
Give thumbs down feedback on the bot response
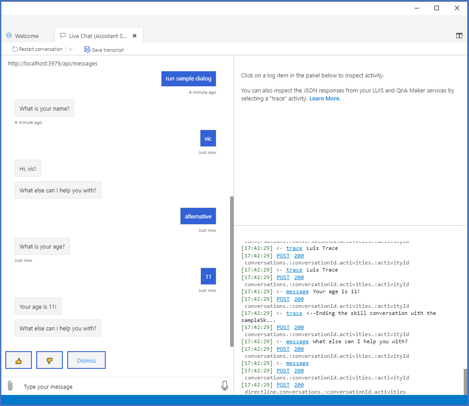point(49,360)
